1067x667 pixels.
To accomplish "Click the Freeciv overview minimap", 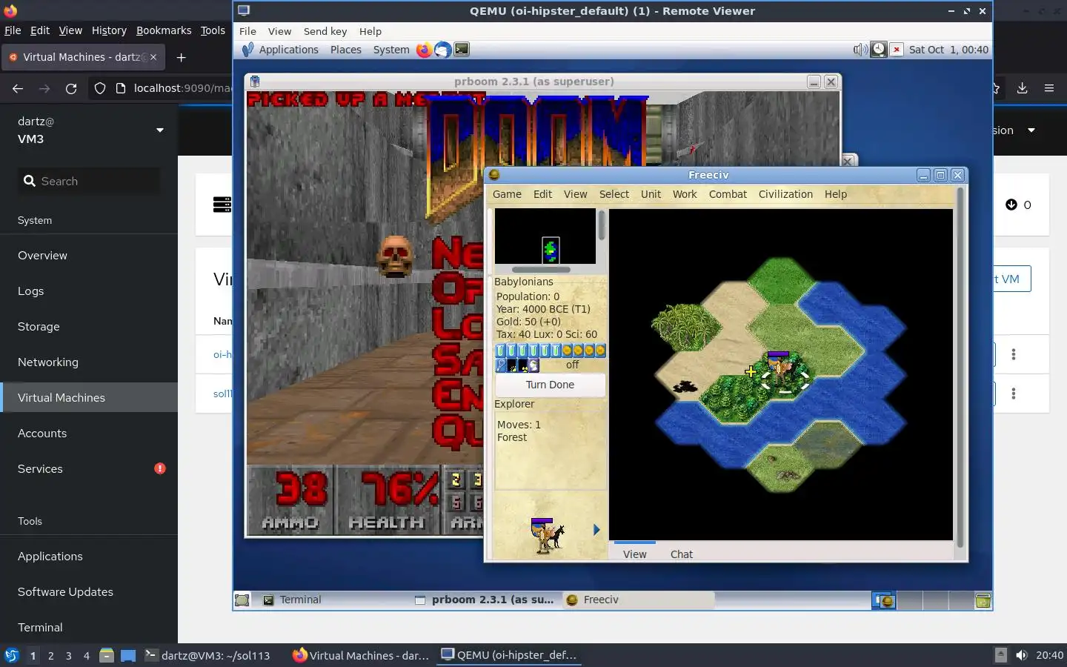I will coord(545,236).
